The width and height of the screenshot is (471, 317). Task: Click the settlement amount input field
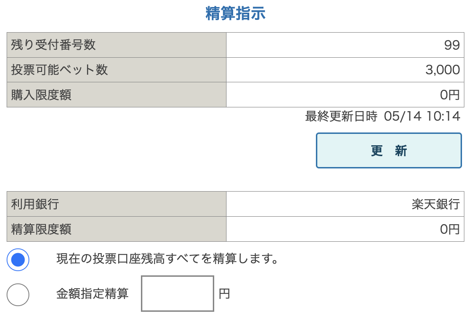click(x=177, y=293)
